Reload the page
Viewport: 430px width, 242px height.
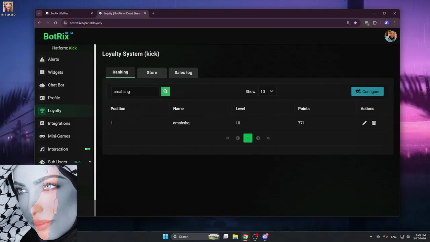[x=55, y=23]
